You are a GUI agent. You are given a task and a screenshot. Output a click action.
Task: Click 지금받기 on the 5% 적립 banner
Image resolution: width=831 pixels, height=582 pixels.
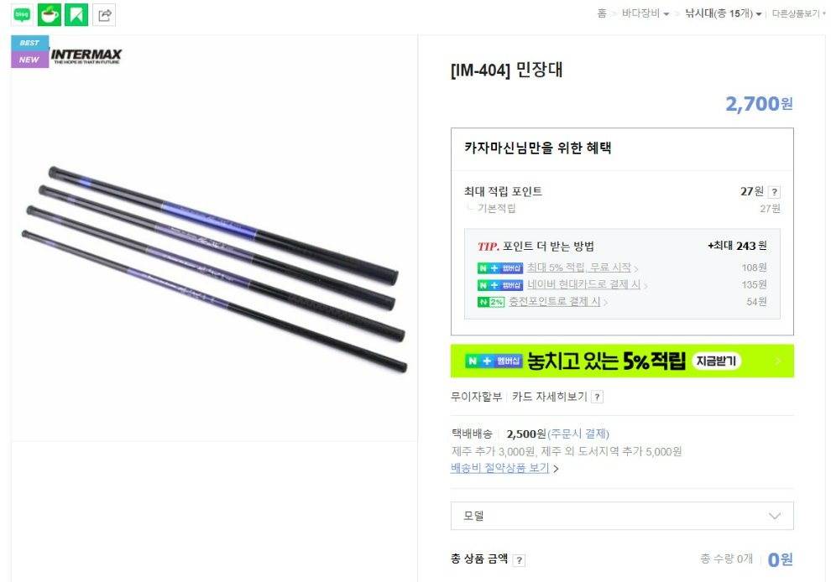coord(716,361)
